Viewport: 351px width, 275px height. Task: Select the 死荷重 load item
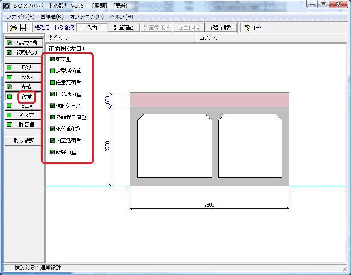tap(61, 59)
